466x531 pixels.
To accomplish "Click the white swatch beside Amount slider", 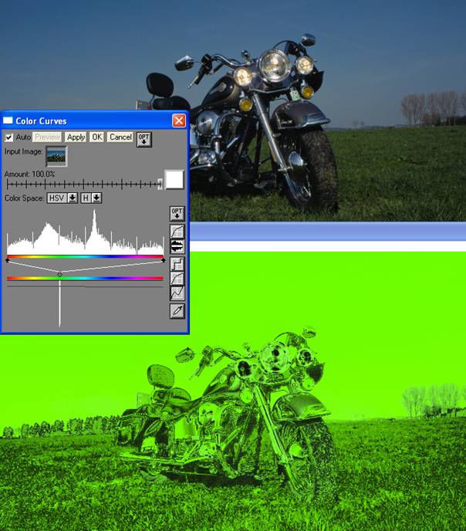I will point(174,180).
